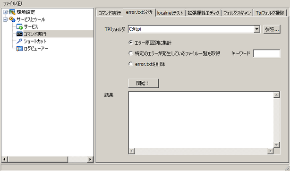The height and width of the screenshot is (171, 290).
Task: Click the ログビューアー icon
Action: 19,49
